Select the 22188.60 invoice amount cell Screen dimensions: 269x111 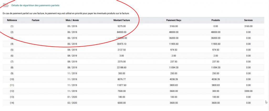(122, 68)
